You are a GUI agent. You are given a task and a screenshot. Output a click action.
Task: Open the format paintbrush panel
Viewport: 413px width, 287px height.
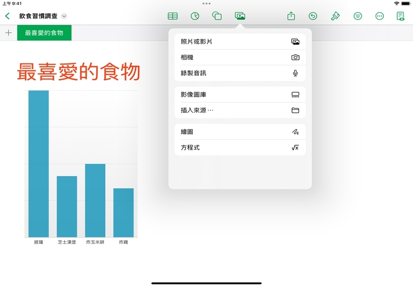pos(335,16)
